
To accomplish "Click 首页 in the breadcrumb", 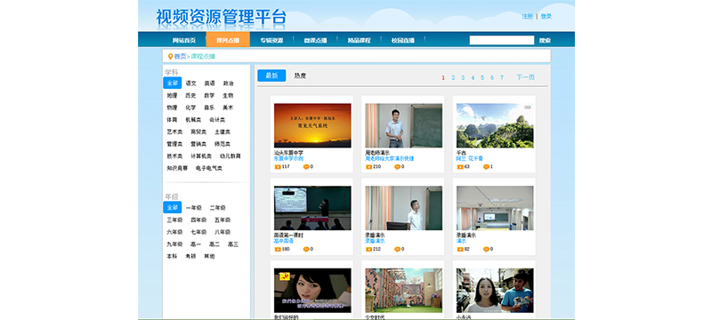I will [181, 57].
